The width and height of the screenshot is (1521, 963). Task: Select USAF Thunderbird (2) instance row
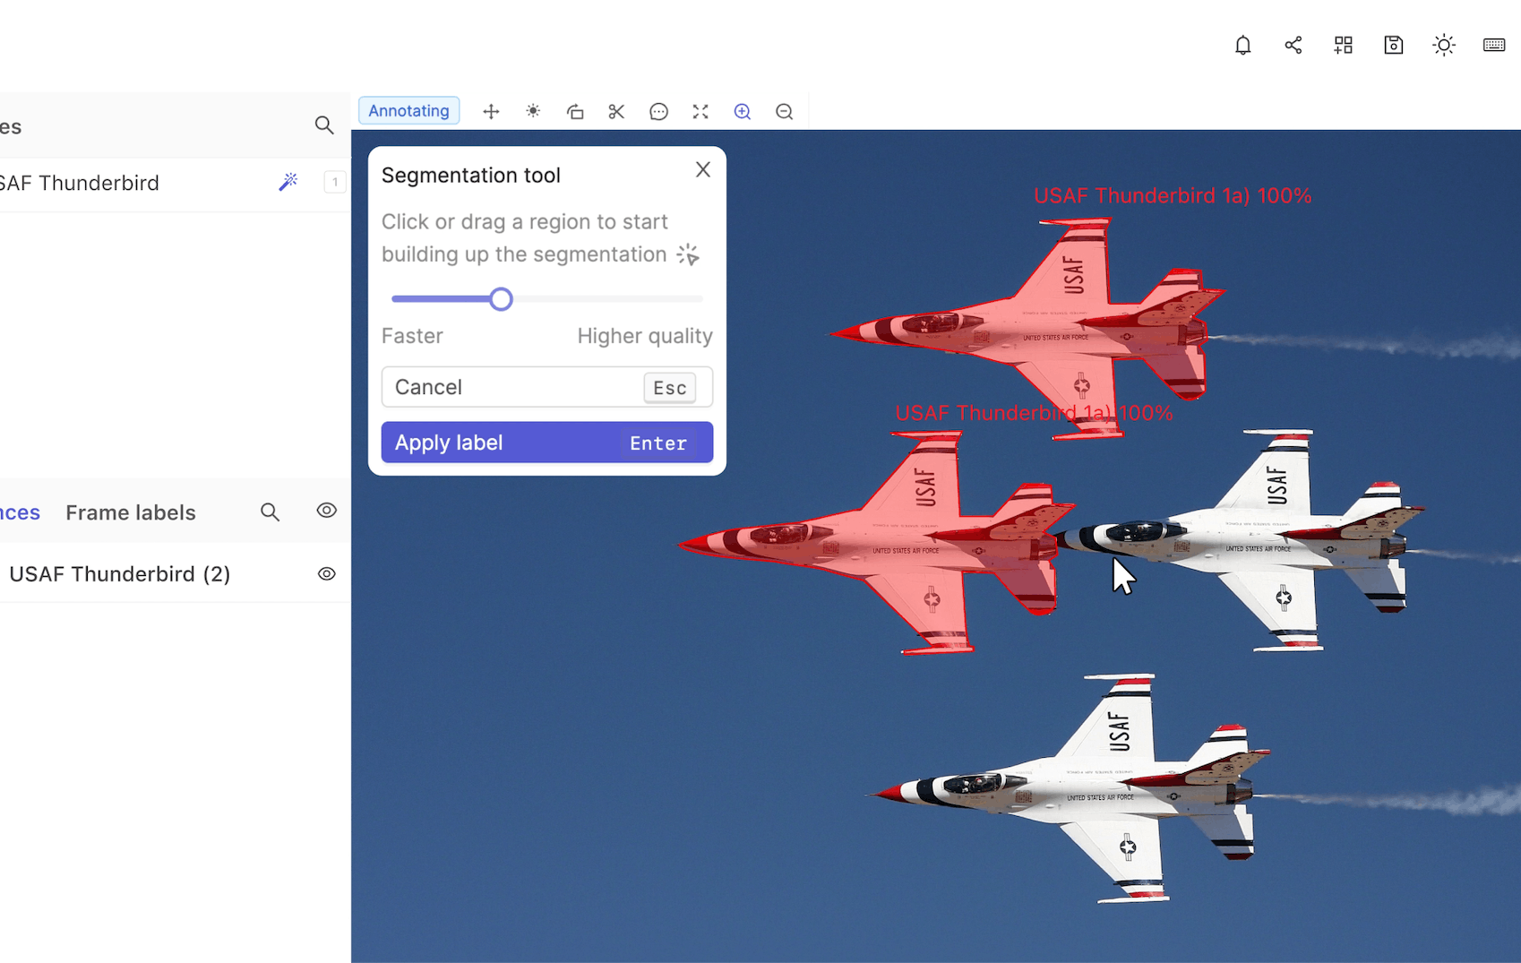tap(175, 574)
